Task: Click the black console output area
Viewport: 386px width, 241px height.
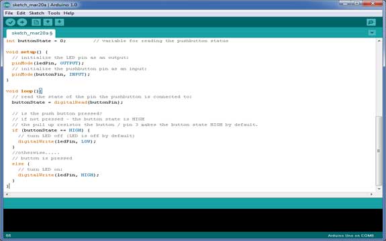Action: [193, 220]
